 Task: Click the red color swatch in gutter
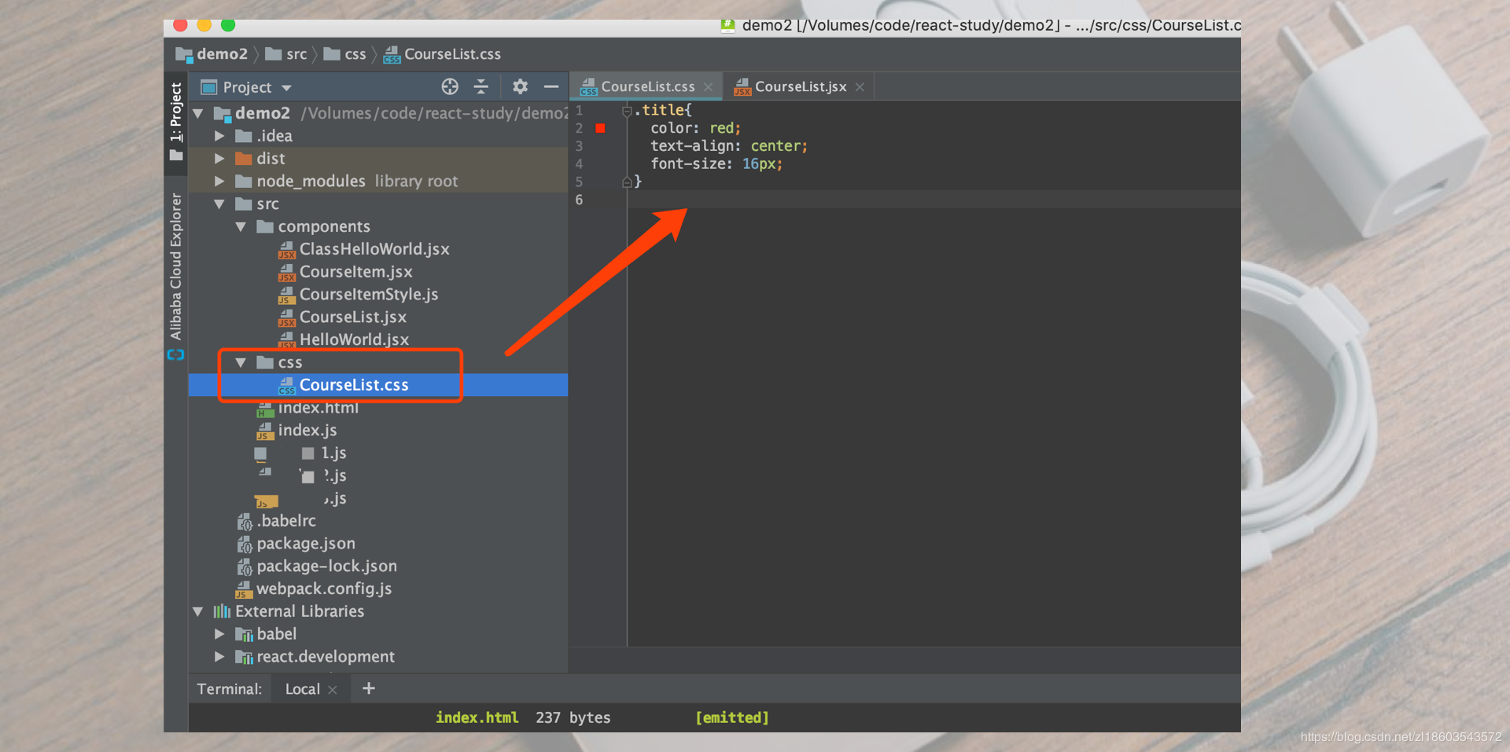(x=601, y=128)
